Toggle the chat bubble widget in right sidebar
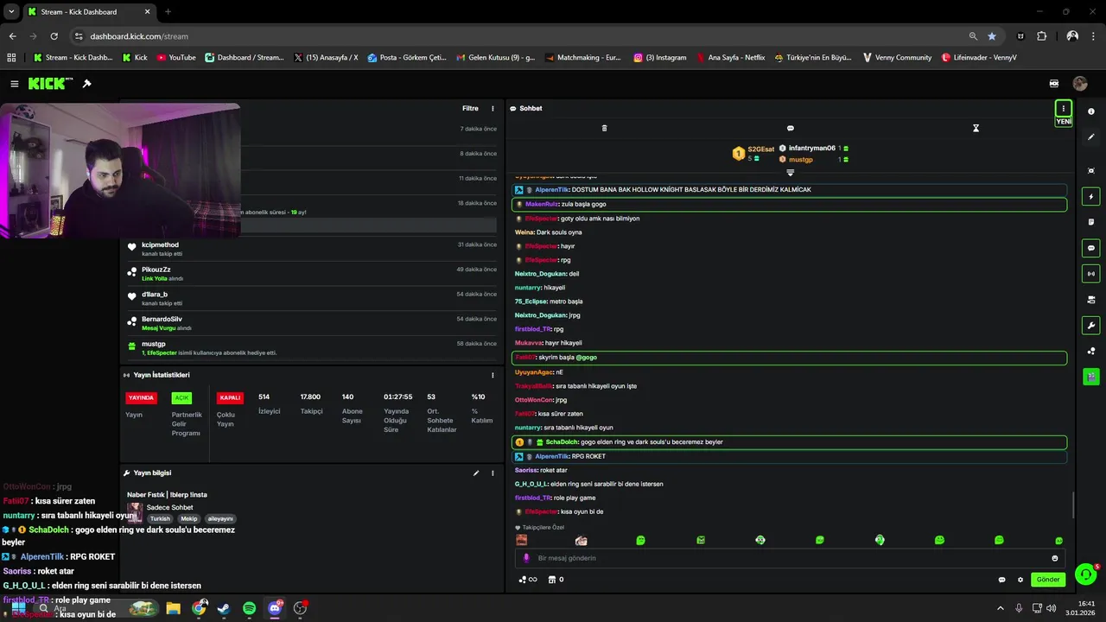The height and width of the screenshot is (622, 1106). [x=1091, y=248]
